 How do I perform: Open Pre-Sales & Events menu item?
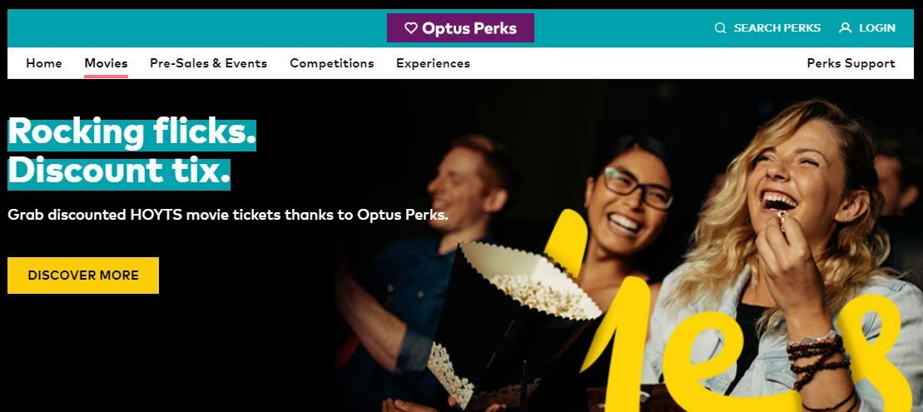pos(208,63)
